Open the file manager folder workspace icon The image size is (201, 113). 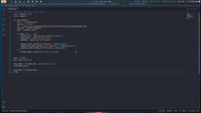point(20,2)
